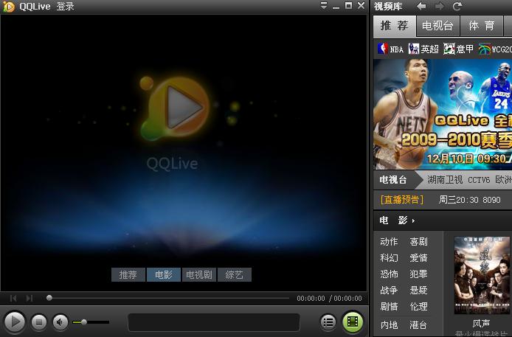512x337 pixels.
Task: Go back in the 视频库 panel
Action: 421,6
